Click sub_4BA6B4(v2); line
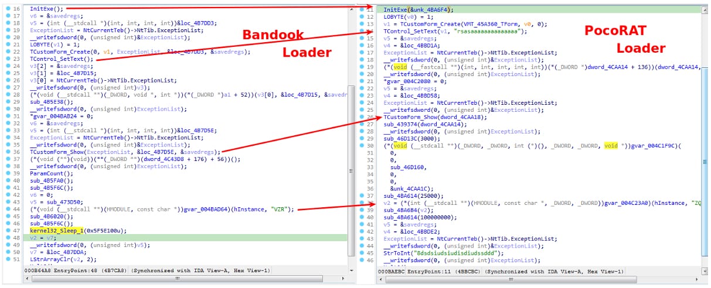This screenshot has width=711, height=288. coord(408,210)
